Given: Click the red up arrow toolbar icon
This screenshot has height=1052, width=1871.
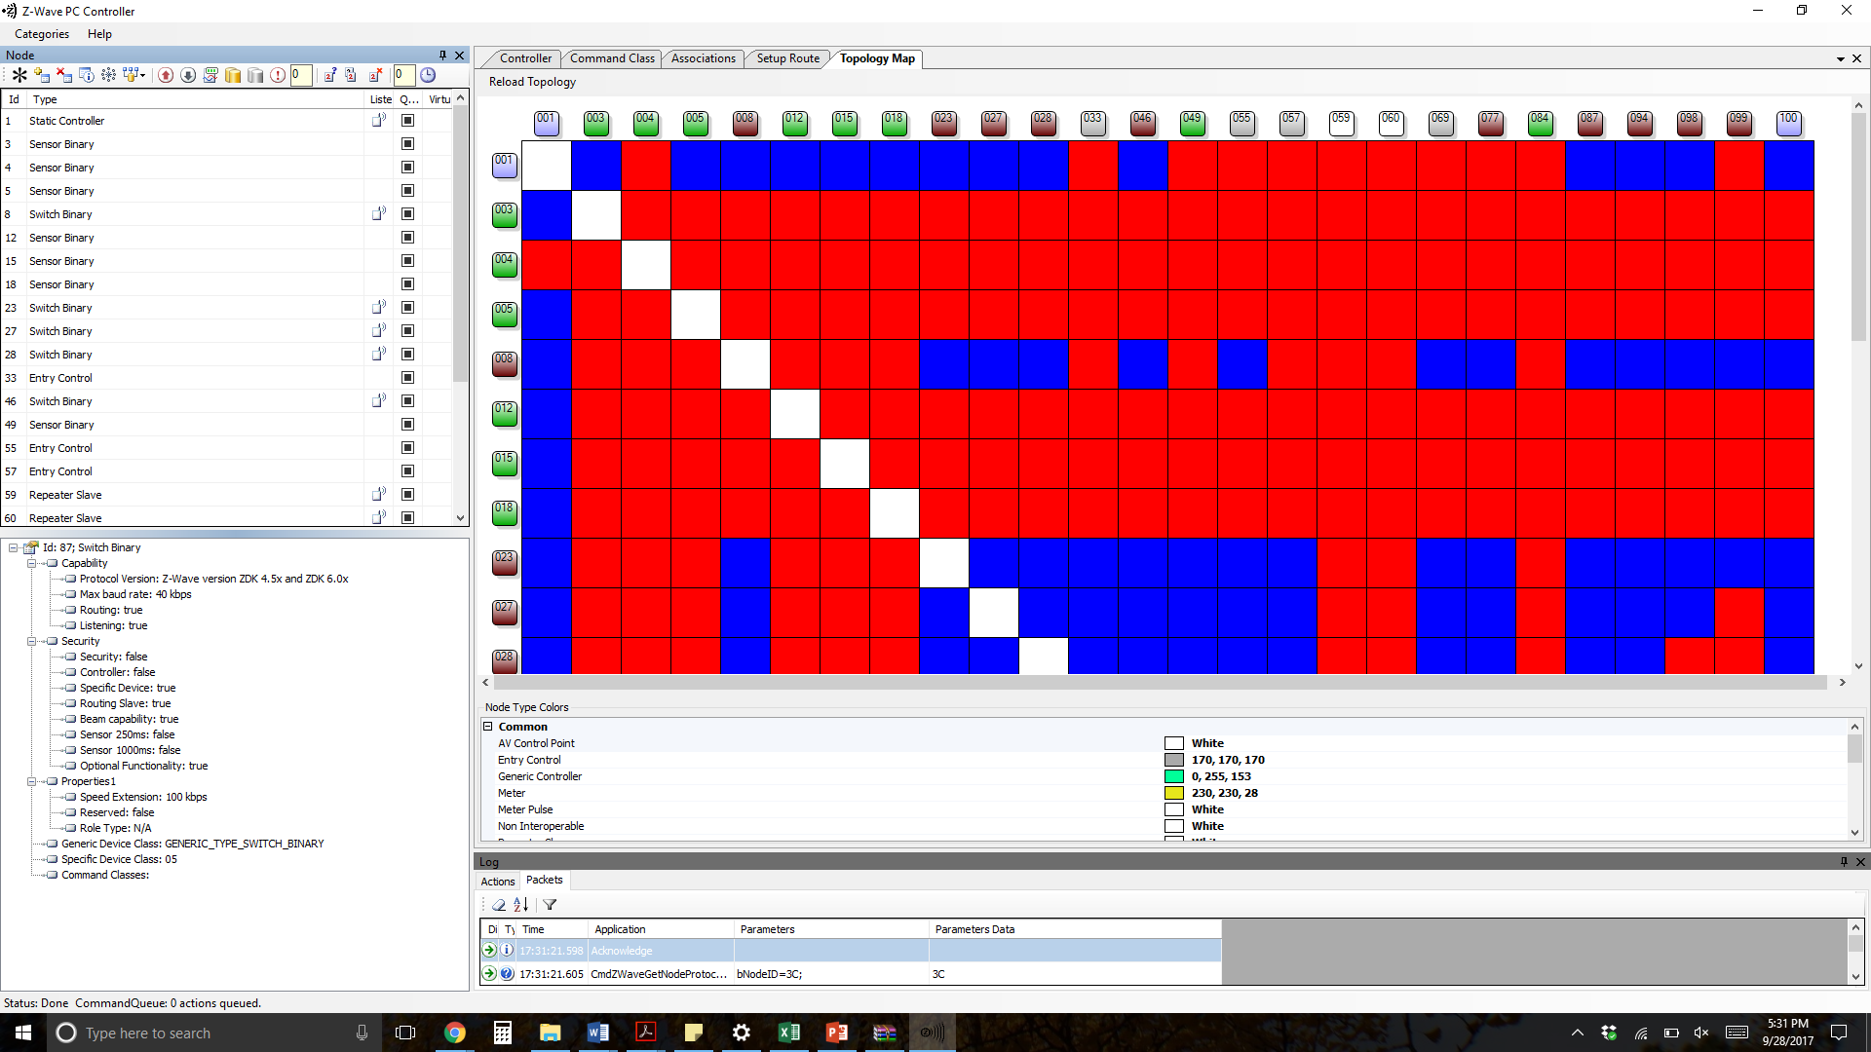Looking at the screenshot, I should pyautogui.click(x=166, y=75).
